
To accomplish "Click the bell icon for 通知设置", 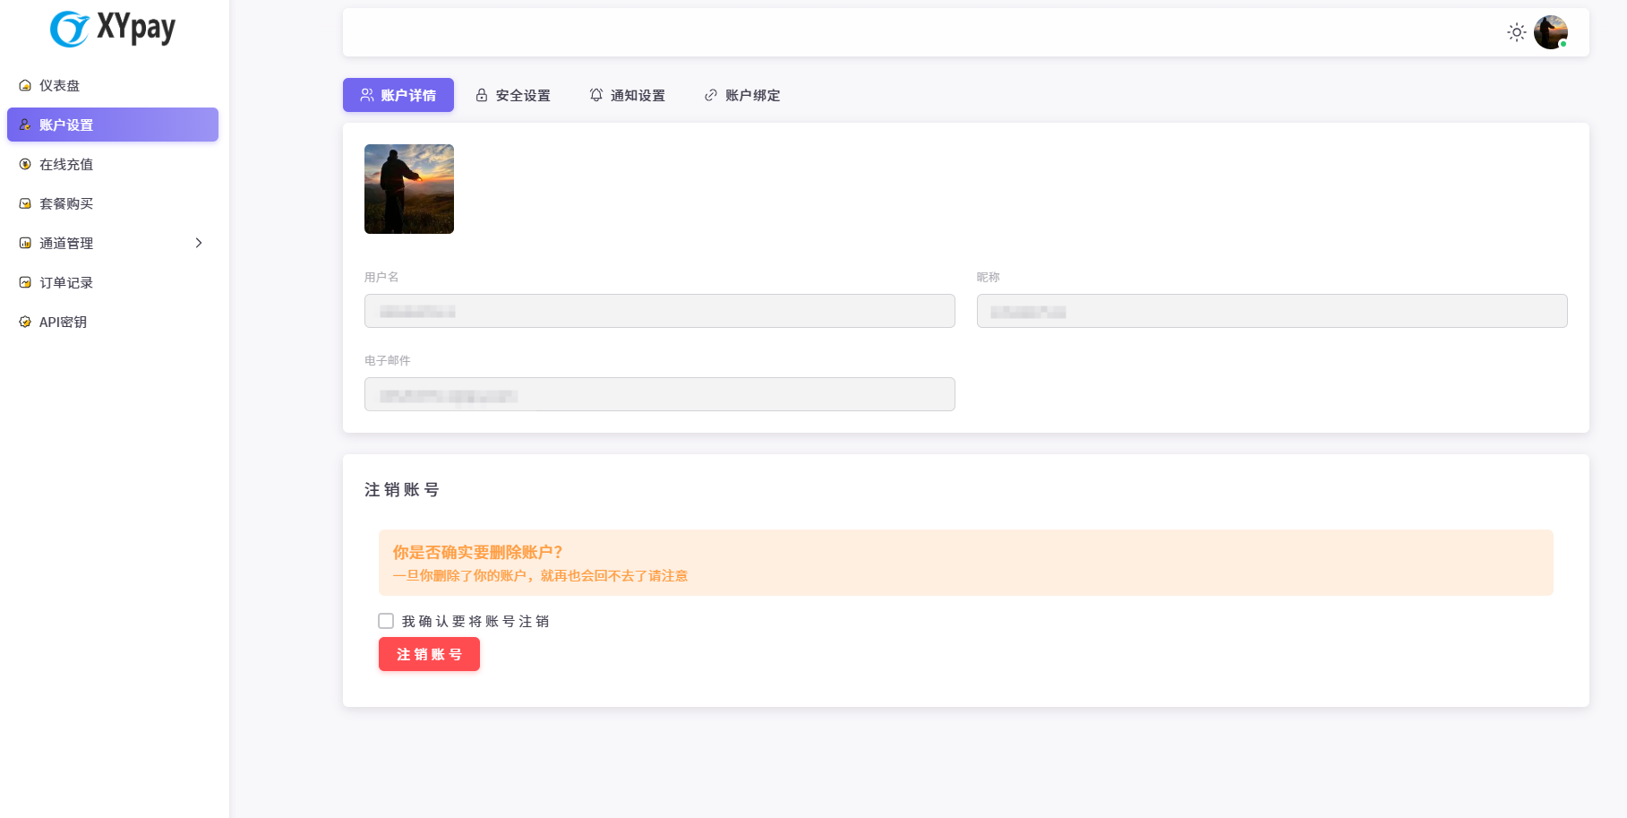I will (x=596, y=95).
